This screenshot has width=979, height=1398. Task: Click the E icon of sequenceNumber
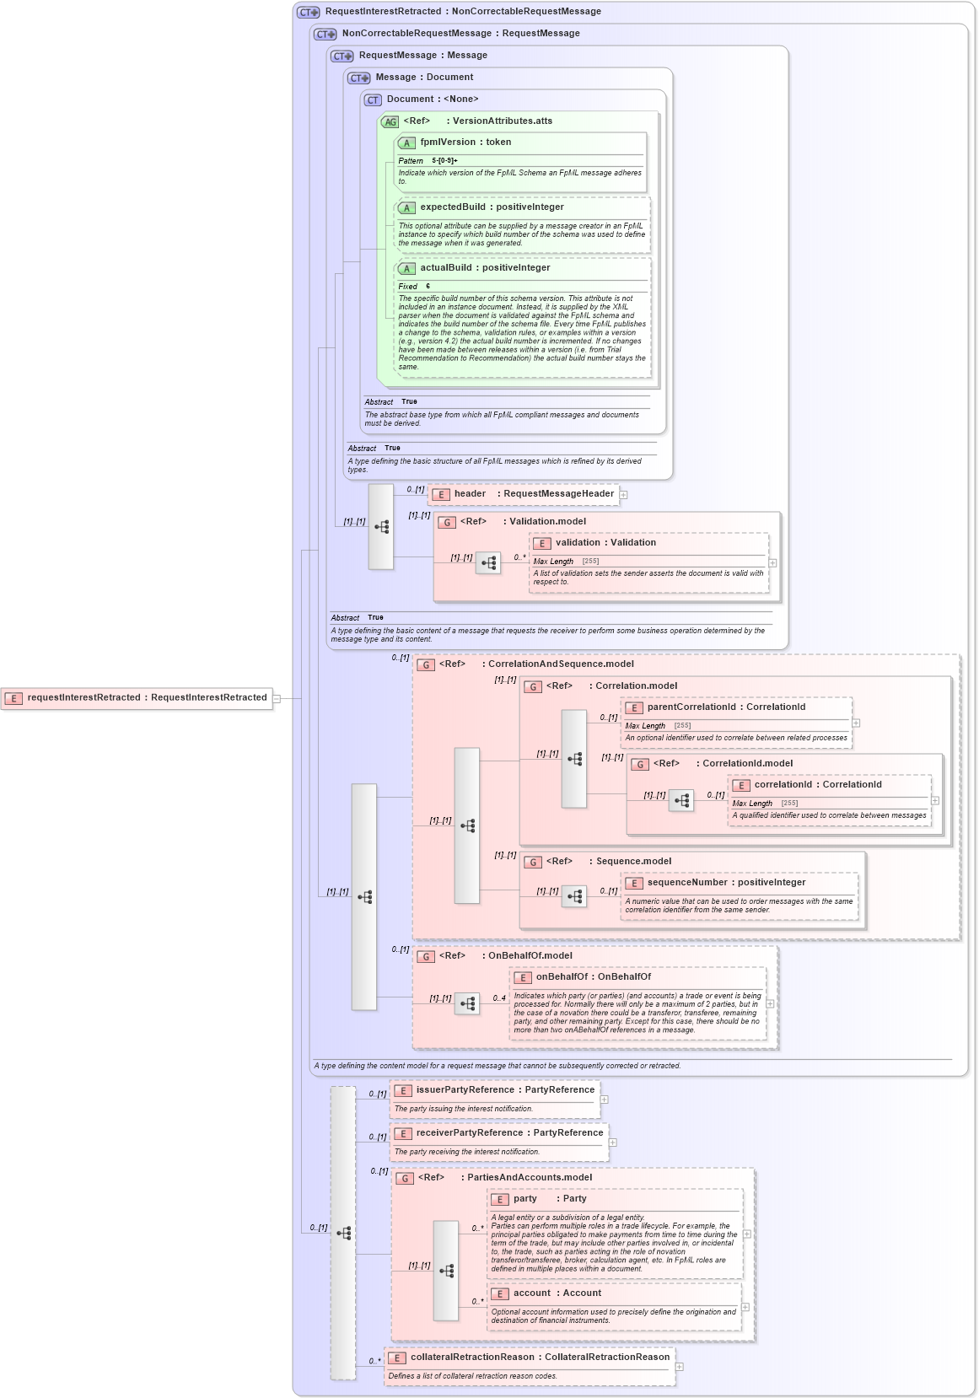click(x=634, y=883)
